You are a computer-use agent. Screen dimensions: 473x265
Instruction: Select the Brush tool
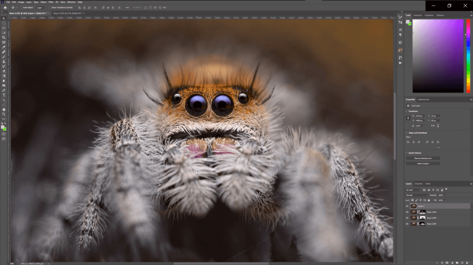(x=4, y=57)
